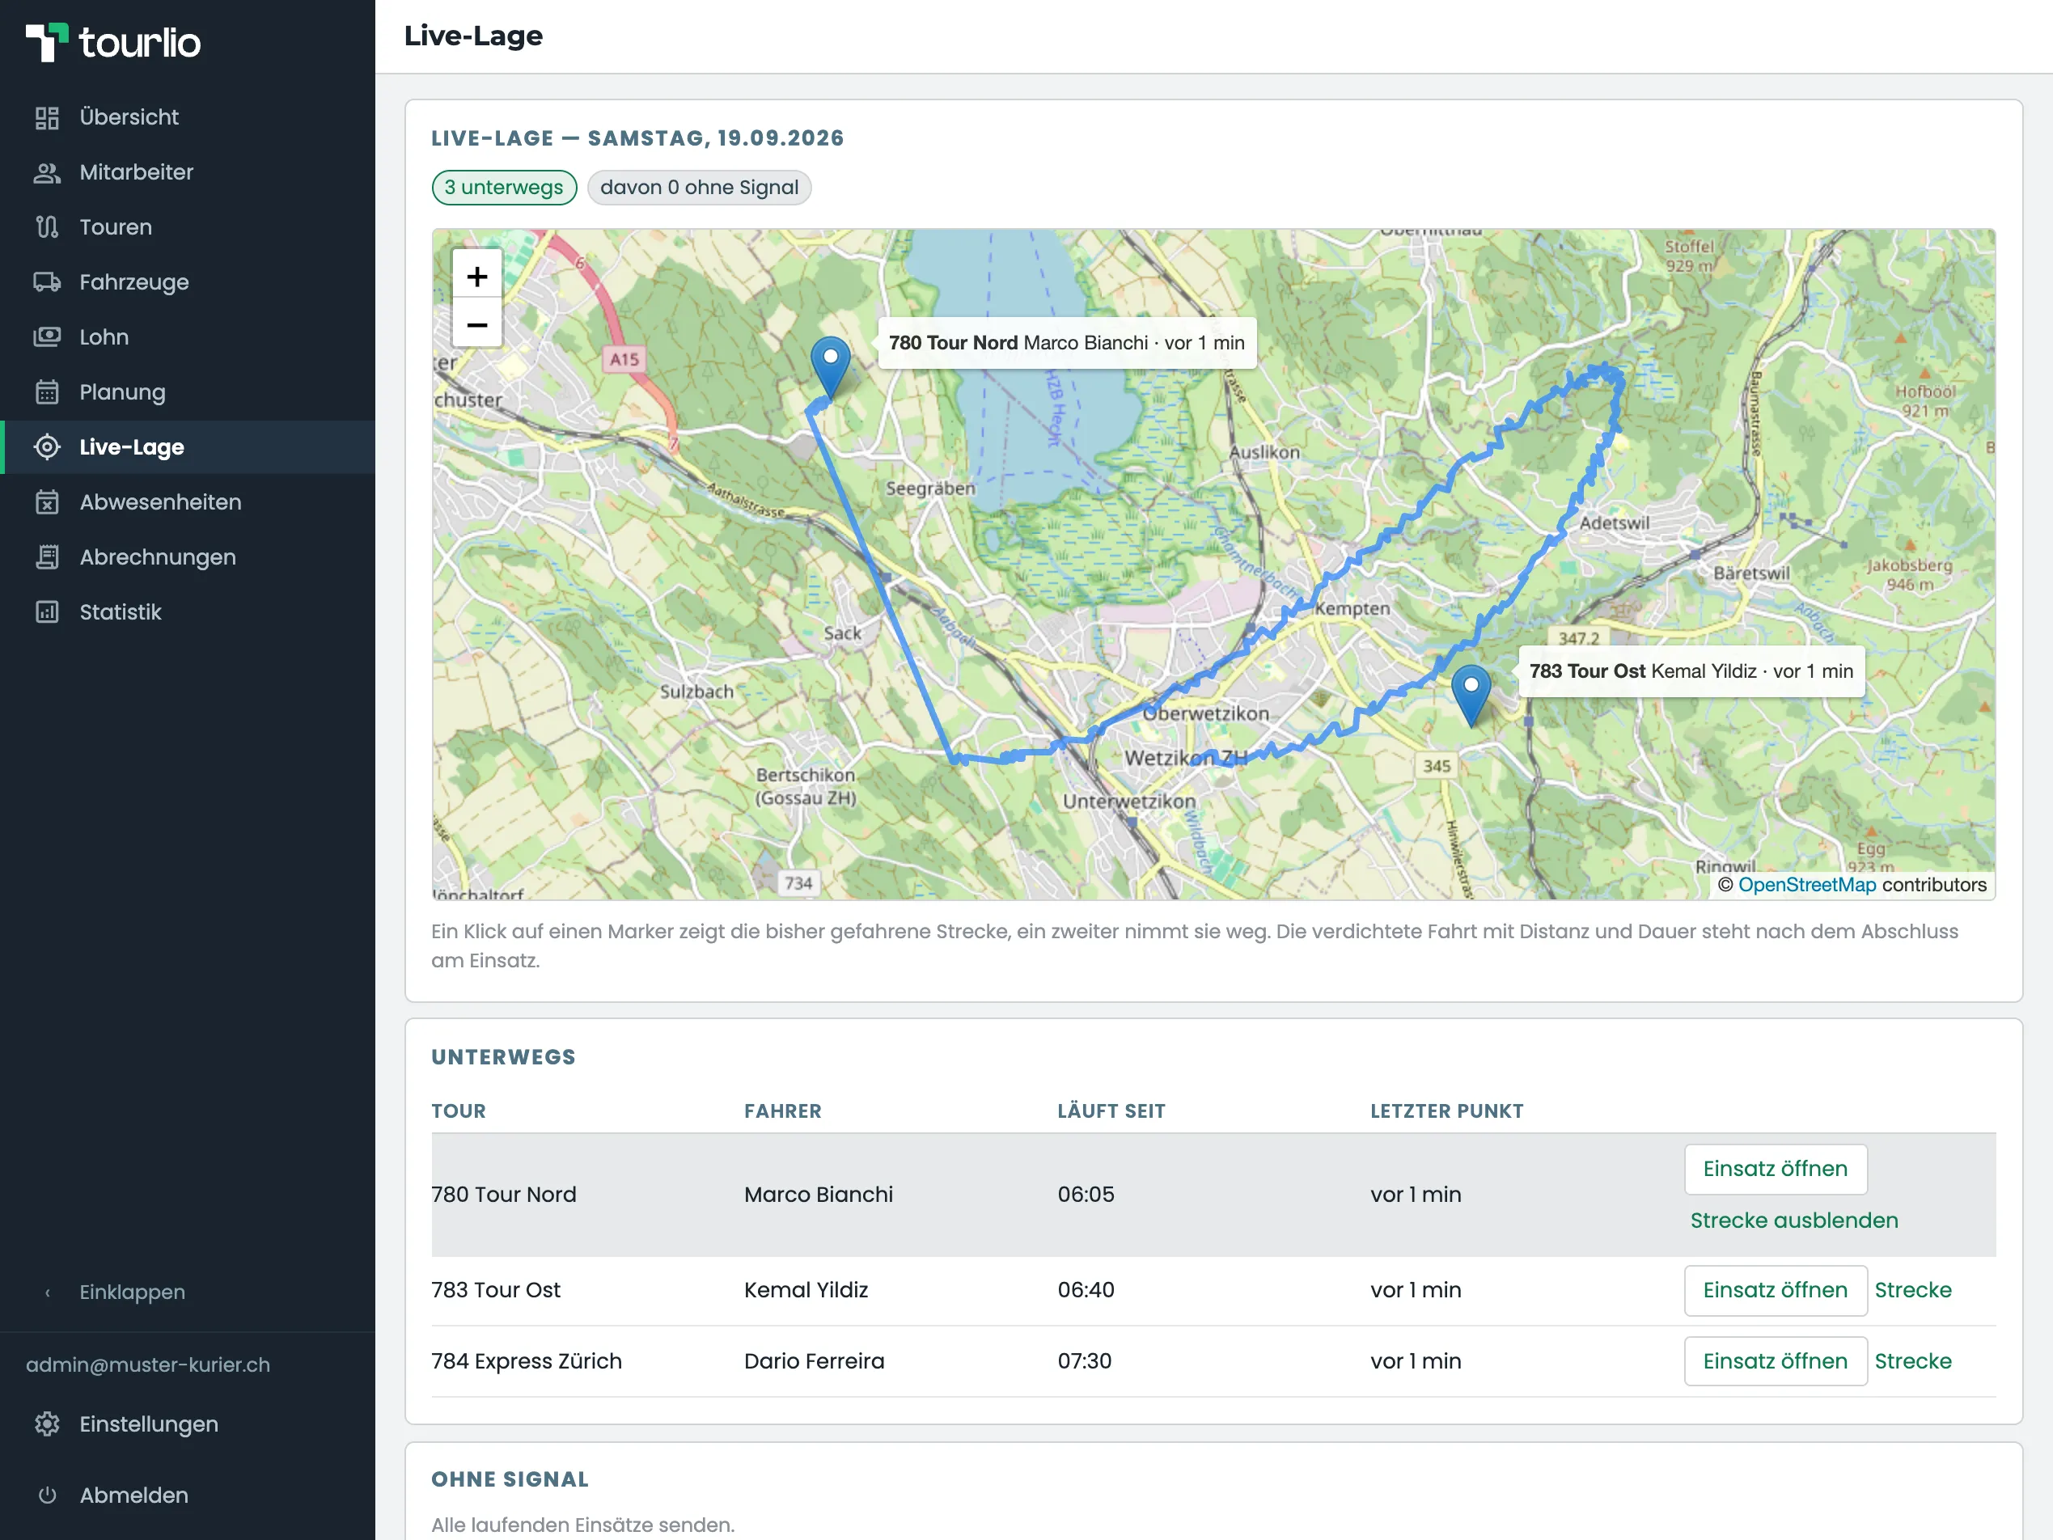Click the 'Marco Bianchi' driver cell

(x=819, y=1195)
